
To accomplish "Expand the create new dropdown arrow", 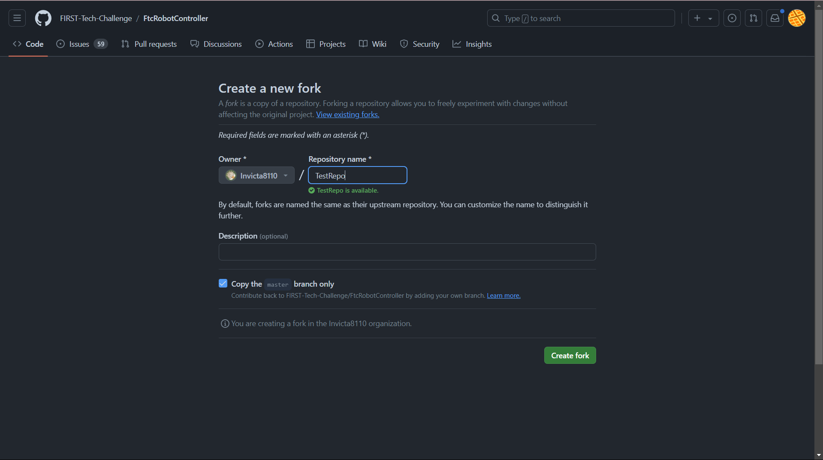I will point(710,18).
